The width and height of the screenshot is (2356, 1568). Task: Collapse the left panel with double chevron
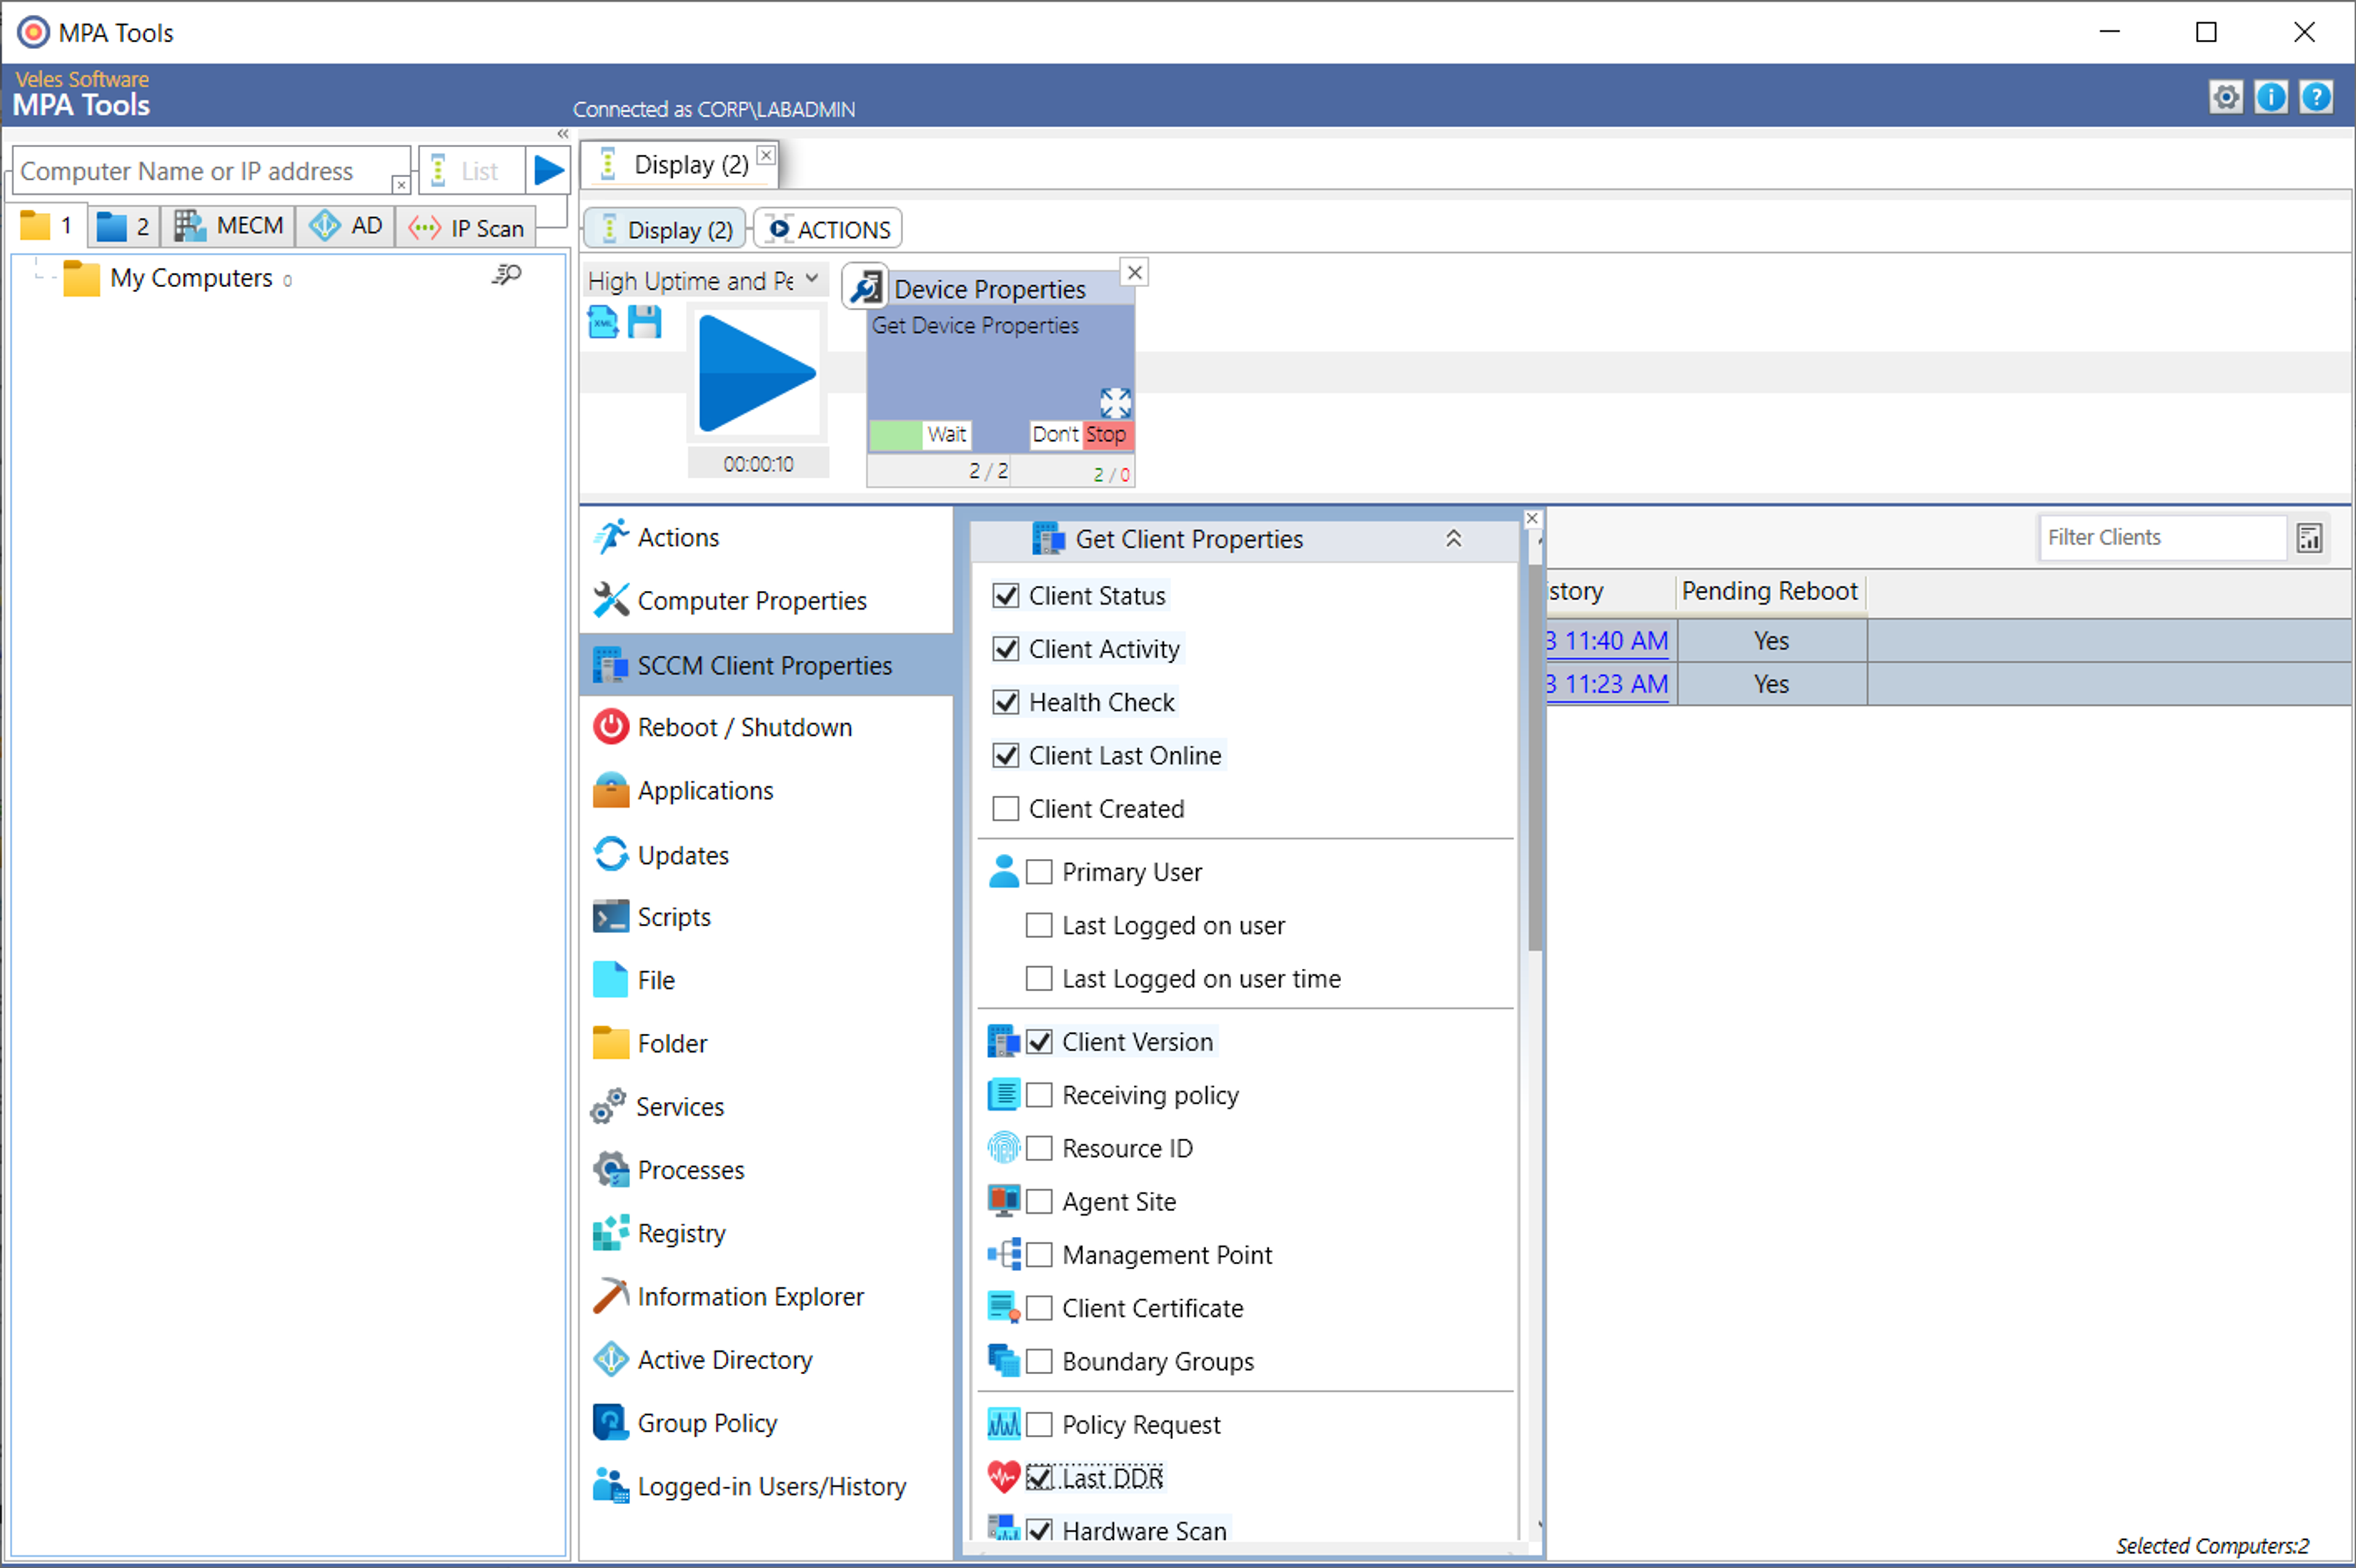(x=563, y=134)
